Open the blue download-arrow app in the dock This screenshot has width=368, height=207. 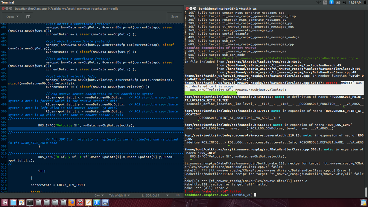click(97, 203)
